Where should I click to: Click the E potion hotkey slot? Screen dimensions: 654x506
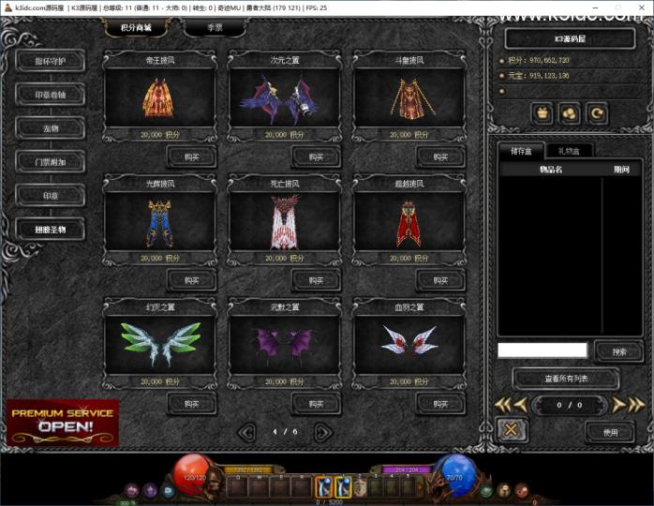[x=281, y=487]
